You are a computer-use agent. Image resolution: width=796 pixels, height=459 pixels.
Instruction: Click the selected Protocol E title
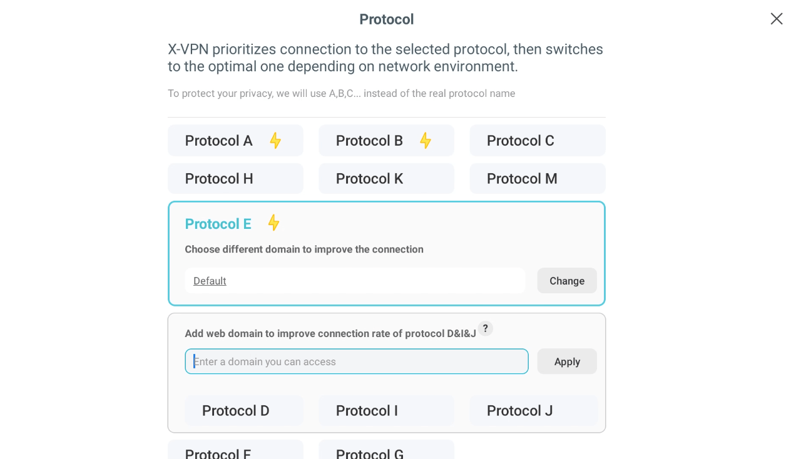(218, 224)
